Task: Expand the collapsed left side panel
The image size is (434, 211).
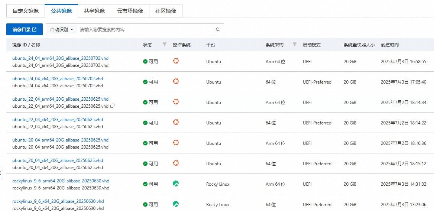Action: tap(1, 173)
